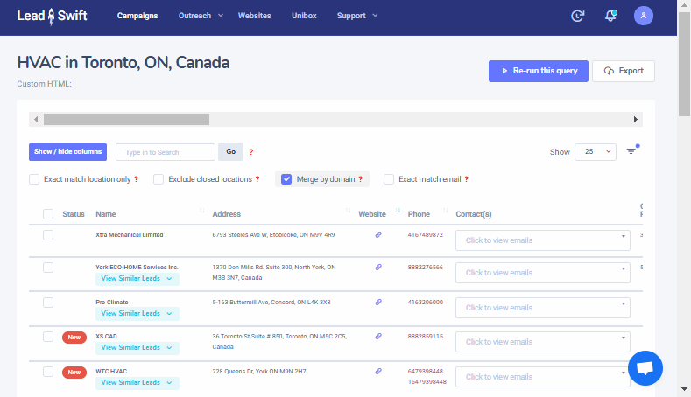Open the Outreach menu

click(x=201, y=16)
